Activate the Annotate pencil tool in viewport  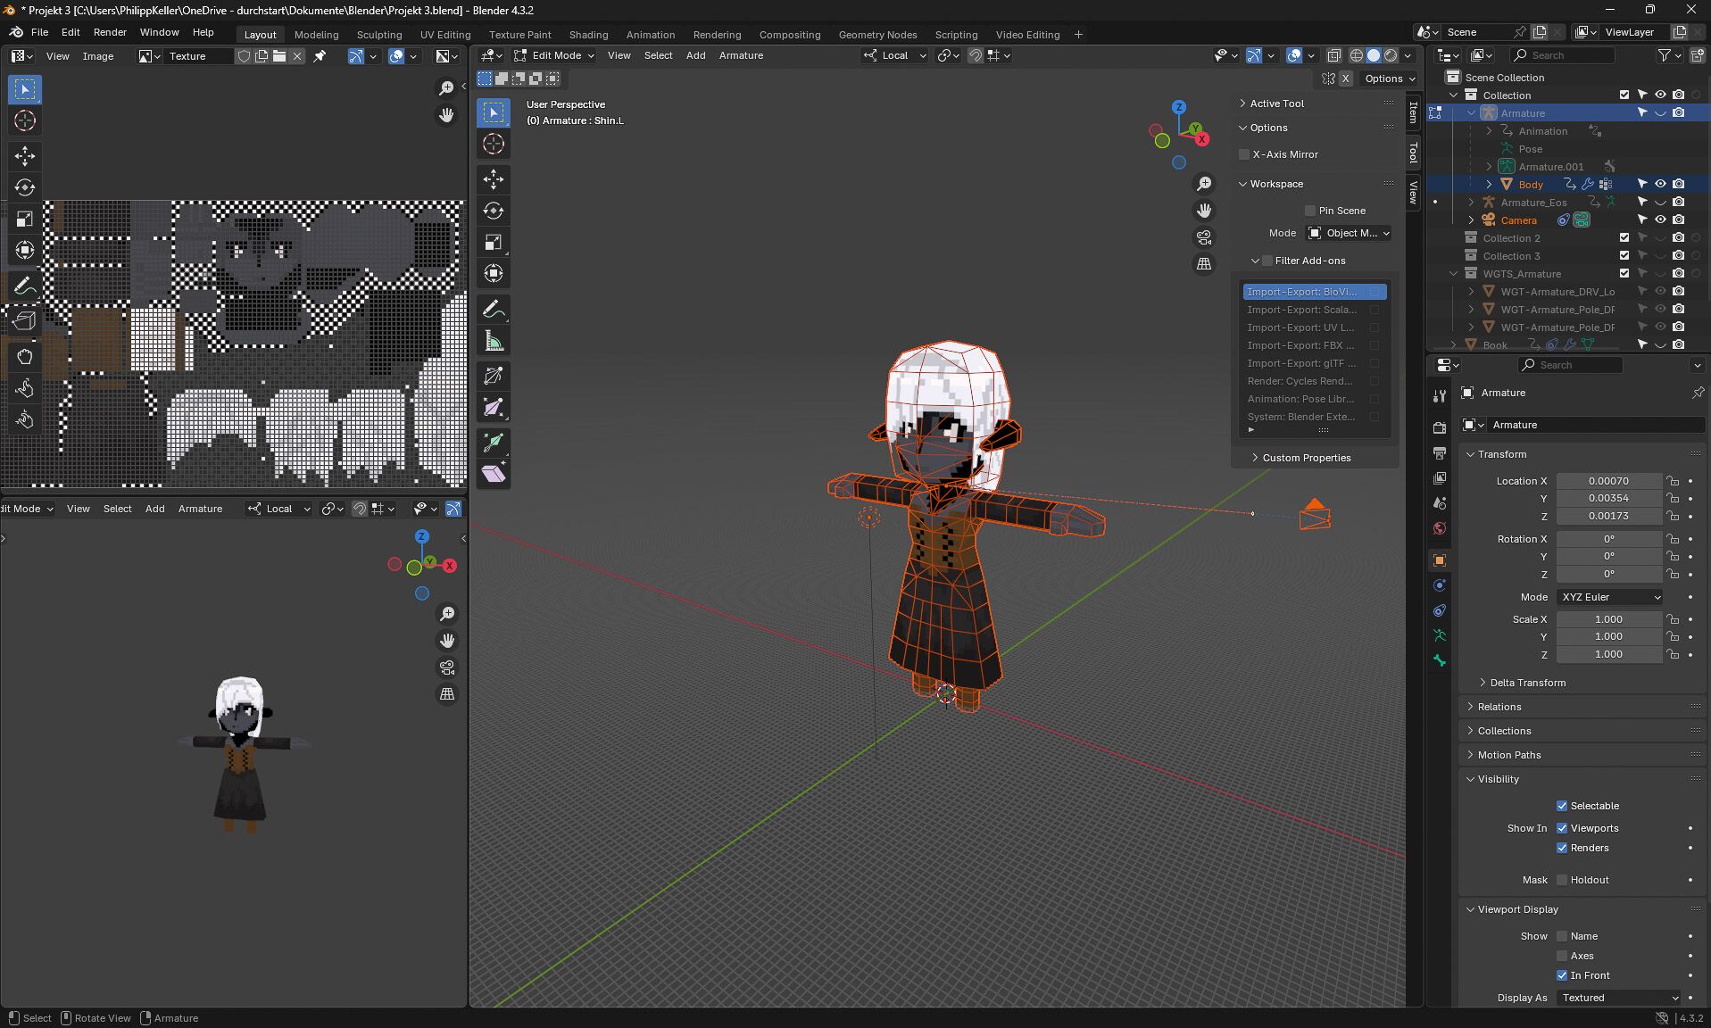(x=494, y=310)
